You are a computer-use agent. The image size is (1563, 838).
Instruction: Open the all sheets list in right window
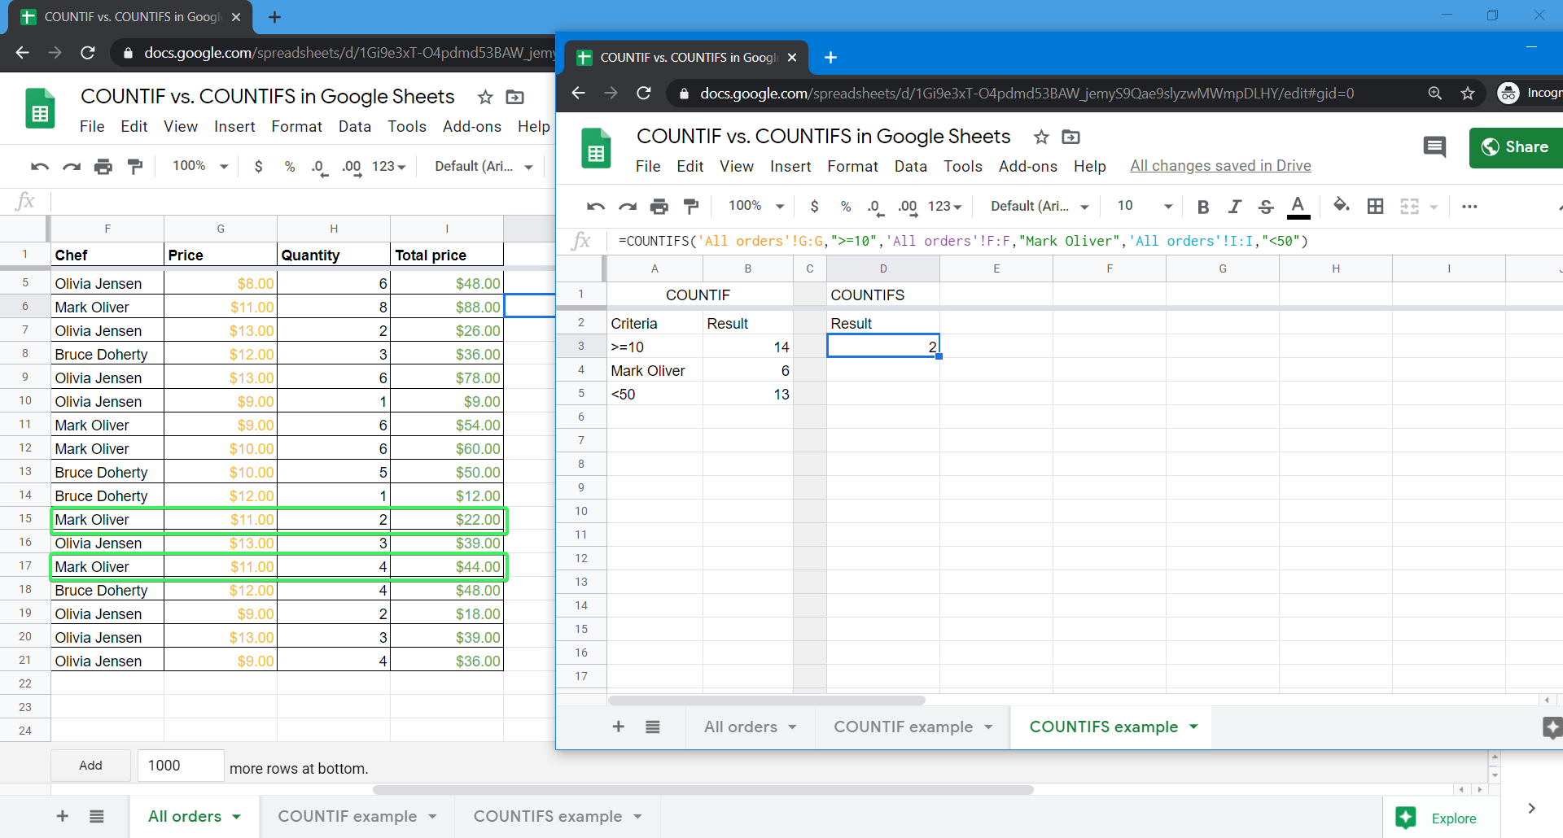pyautogui.click(x=652, y=727)
